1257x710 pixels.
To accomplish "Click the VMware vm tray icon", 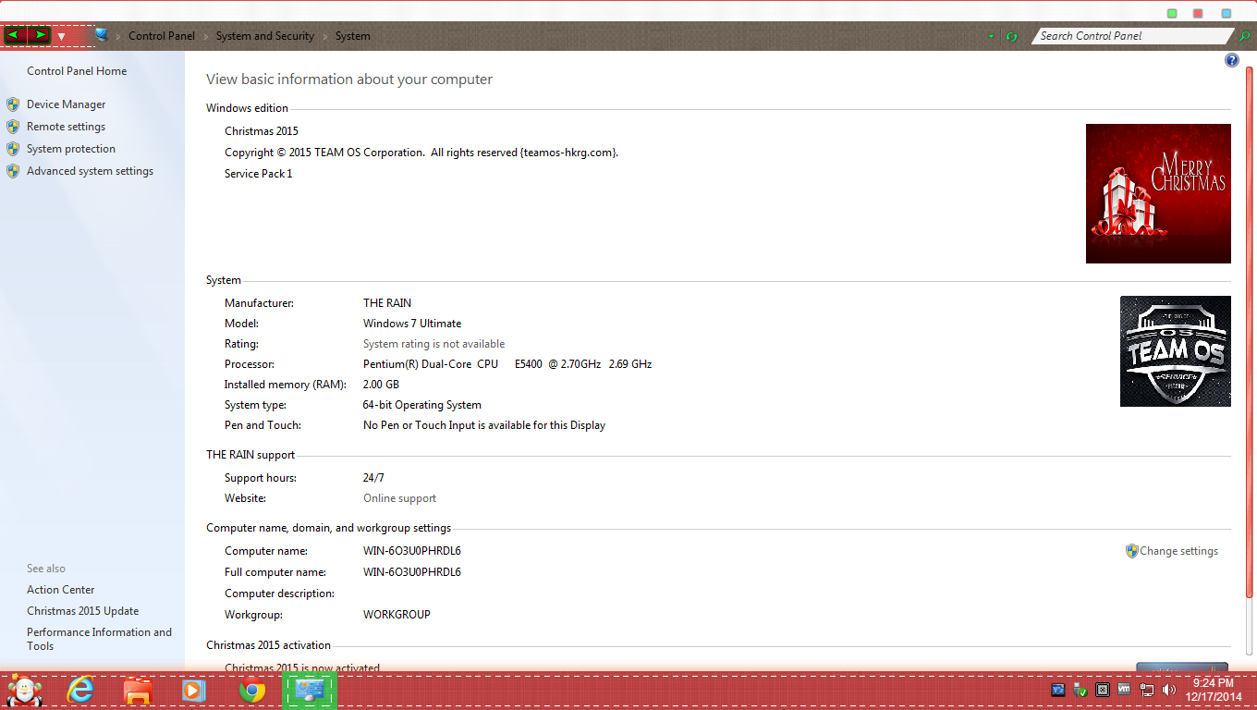I will click(x=1124, y=689).
